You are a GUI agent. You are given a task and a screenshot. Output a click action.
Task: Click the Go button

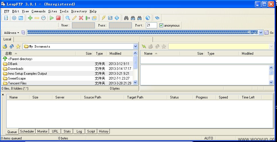click(x=269, y=33)
